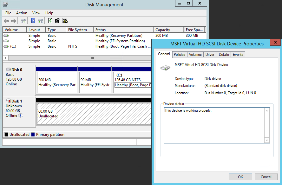
Task: Open Help via the blue question icon
Action: [33, 21]
